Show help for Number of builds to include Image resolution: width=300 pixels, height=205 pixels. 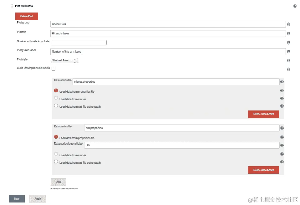coord(288,43)
